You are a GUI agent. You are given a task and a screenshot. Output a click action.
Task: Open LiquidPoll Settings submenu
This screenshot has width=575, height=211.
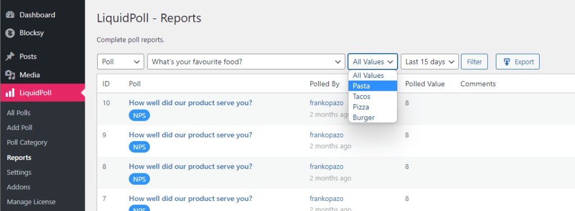pos(19,172)
